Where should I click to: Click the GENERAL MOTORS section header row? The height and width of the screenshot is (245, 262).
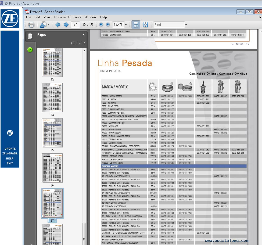(174, 166)
